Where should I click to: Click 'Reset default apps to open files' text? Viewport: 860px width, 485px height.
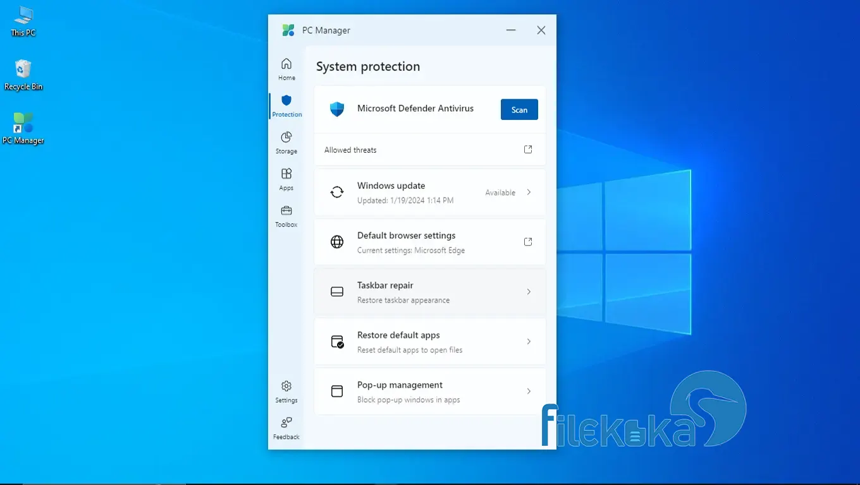tap(410, 350)
